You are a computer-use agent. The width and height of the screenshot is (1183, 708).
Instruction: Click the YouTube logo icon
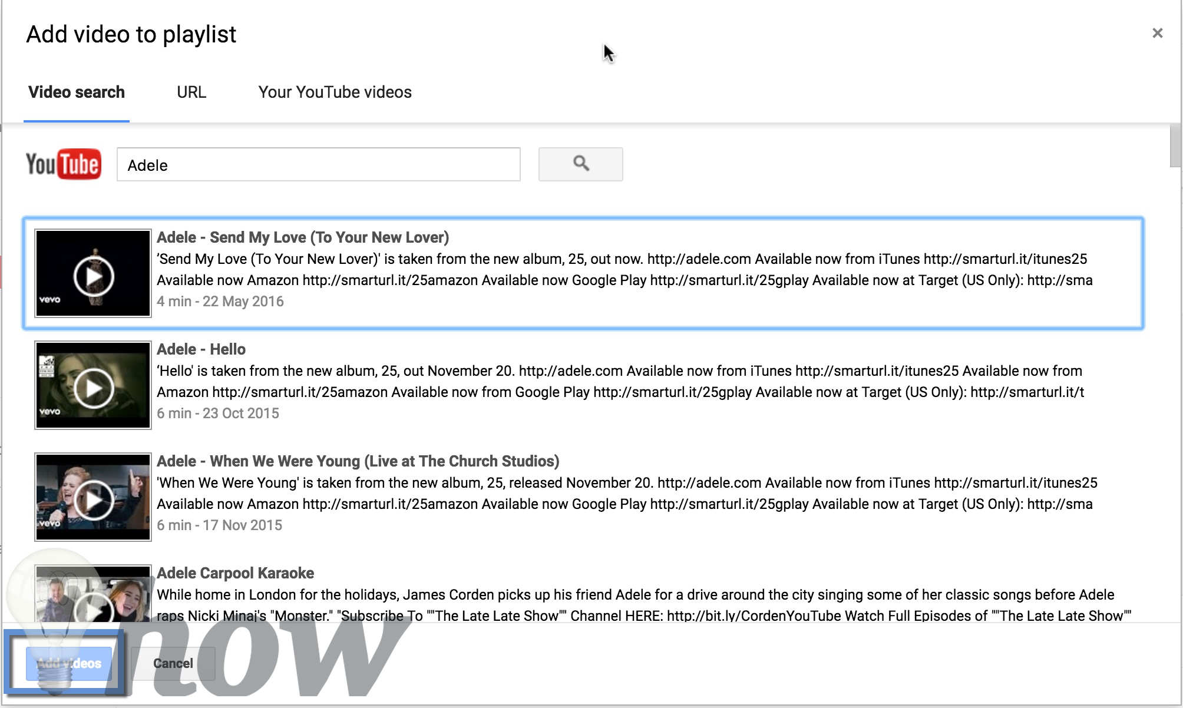tap(63, 164)
